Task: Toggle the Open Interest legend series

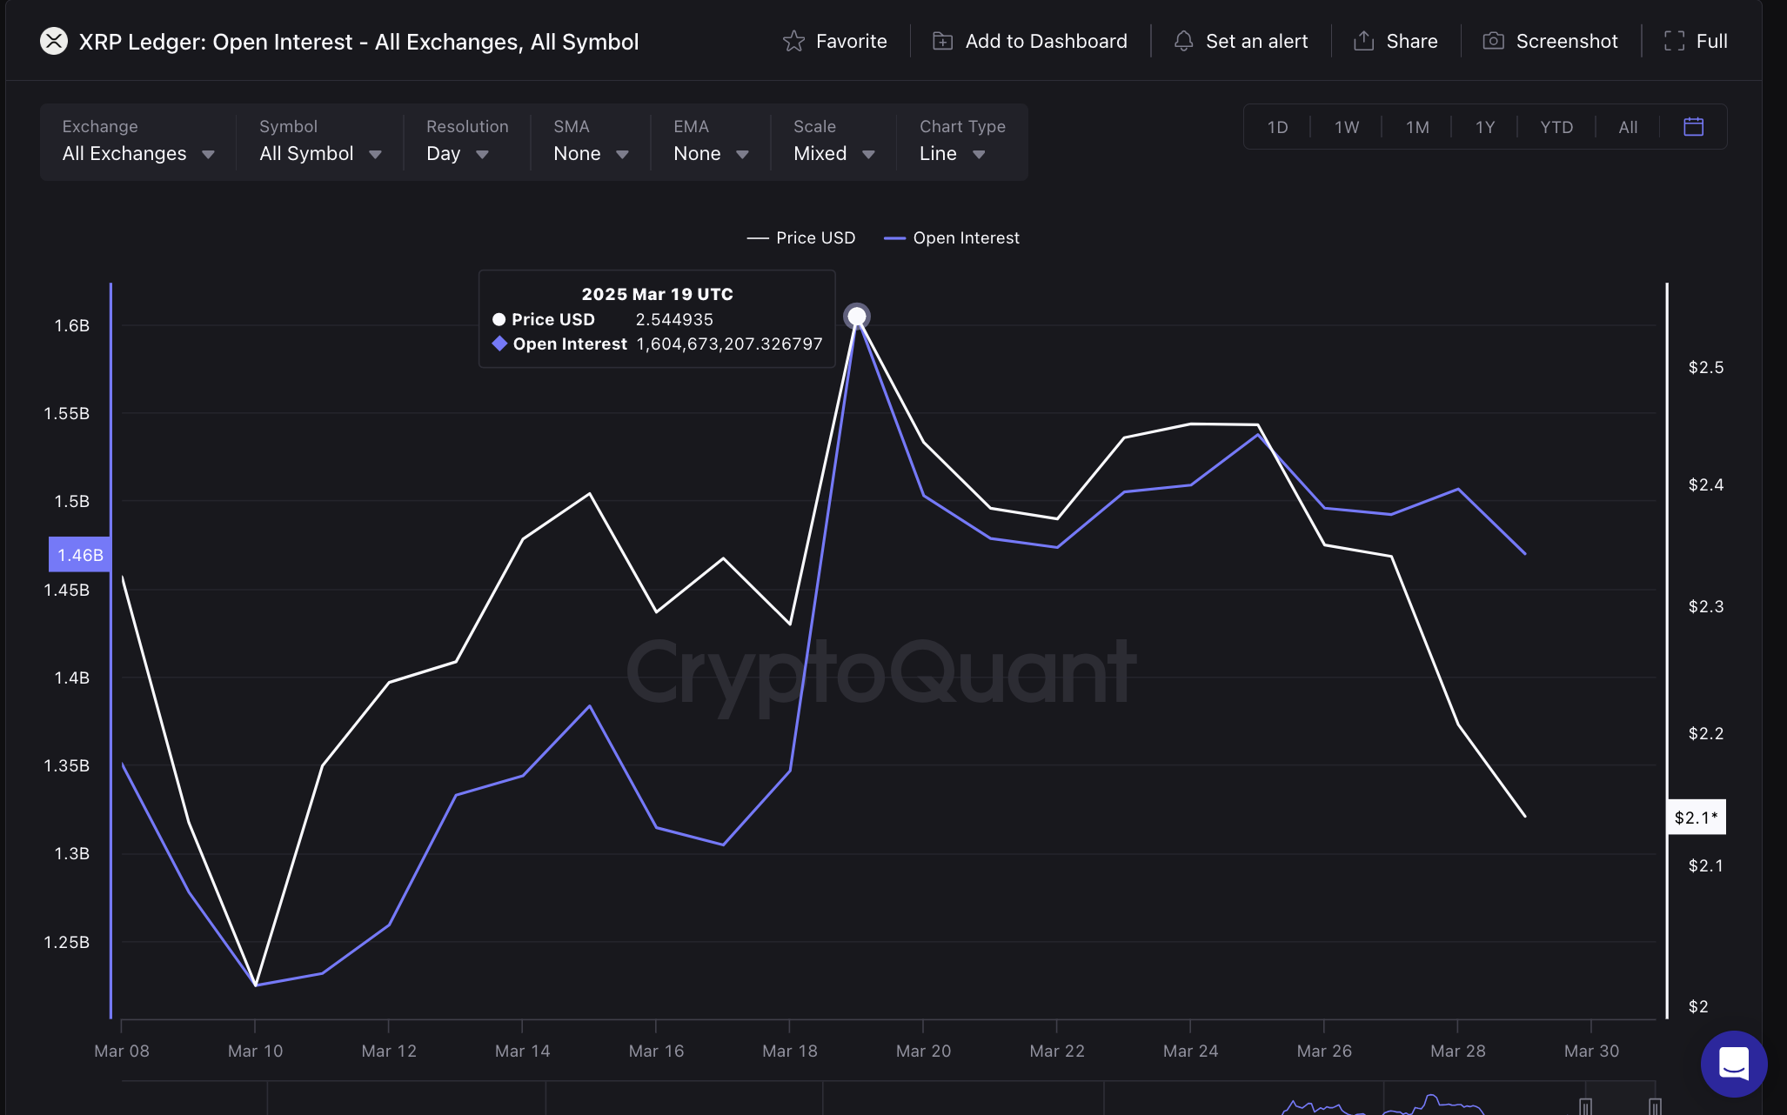Action: pos(952,237)
